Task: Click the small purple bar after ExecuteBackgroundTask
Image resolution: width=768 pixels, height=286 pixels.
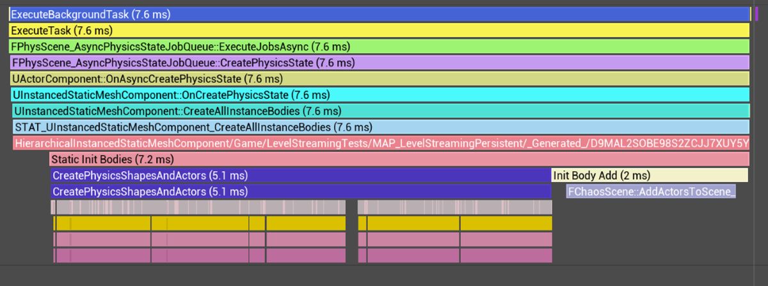Action: (x=755, y=14)
